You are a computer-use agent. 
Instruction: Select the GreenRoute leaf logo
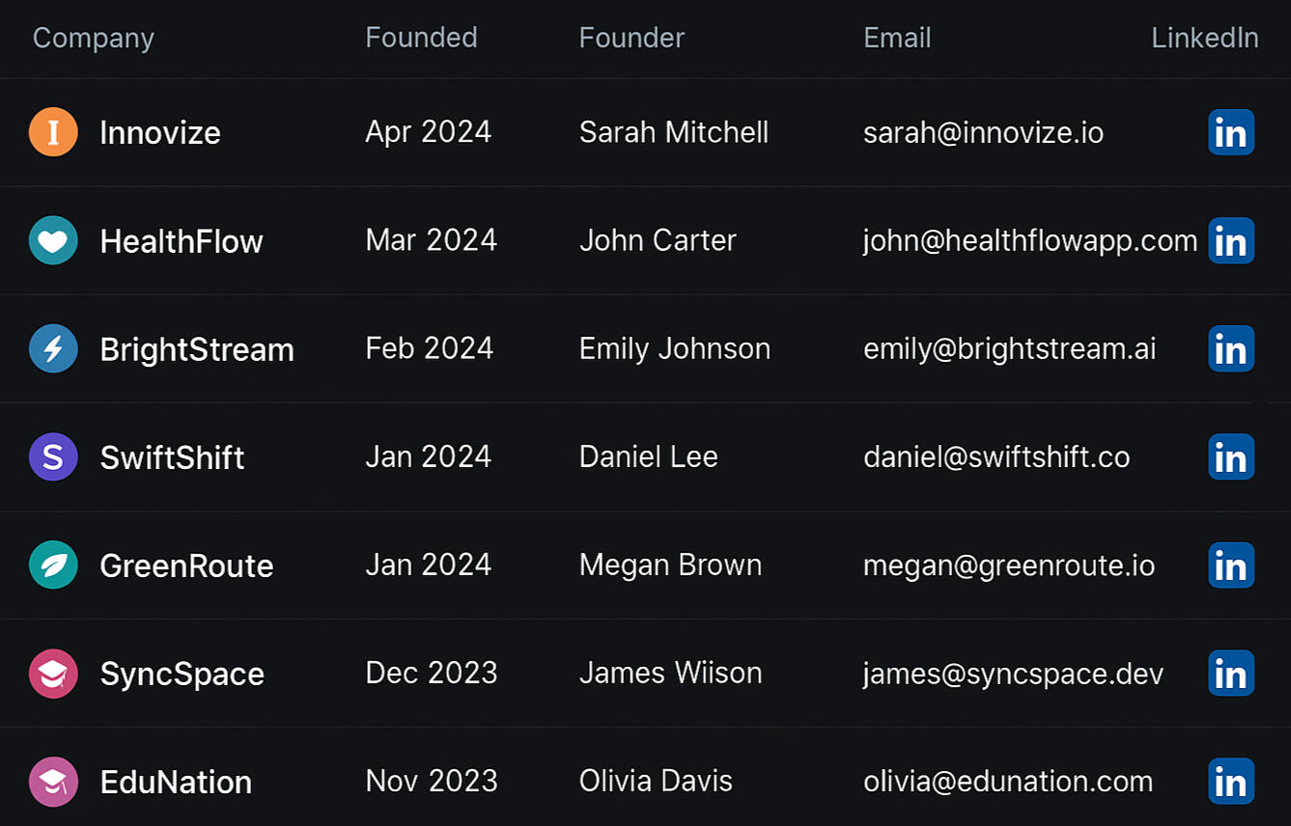click(x=53, y=564)
